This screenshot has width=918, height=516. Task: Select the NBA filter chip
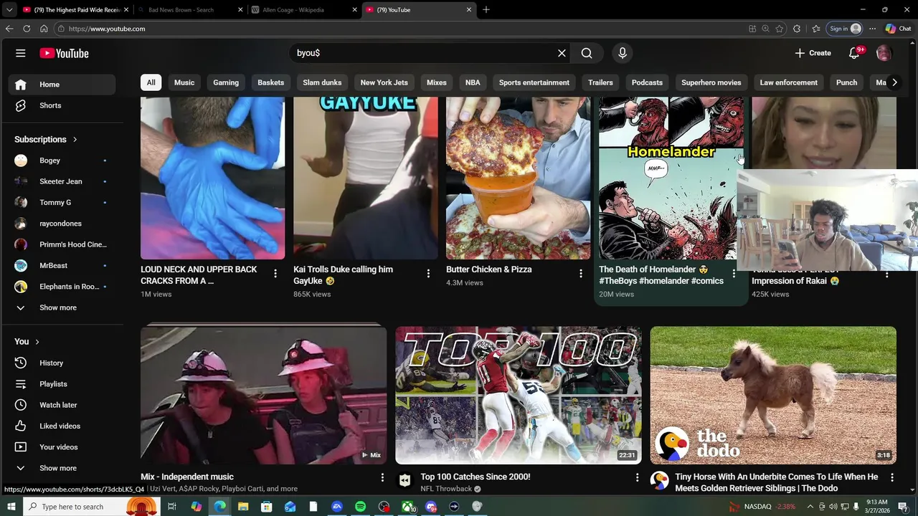click(473, 82)
